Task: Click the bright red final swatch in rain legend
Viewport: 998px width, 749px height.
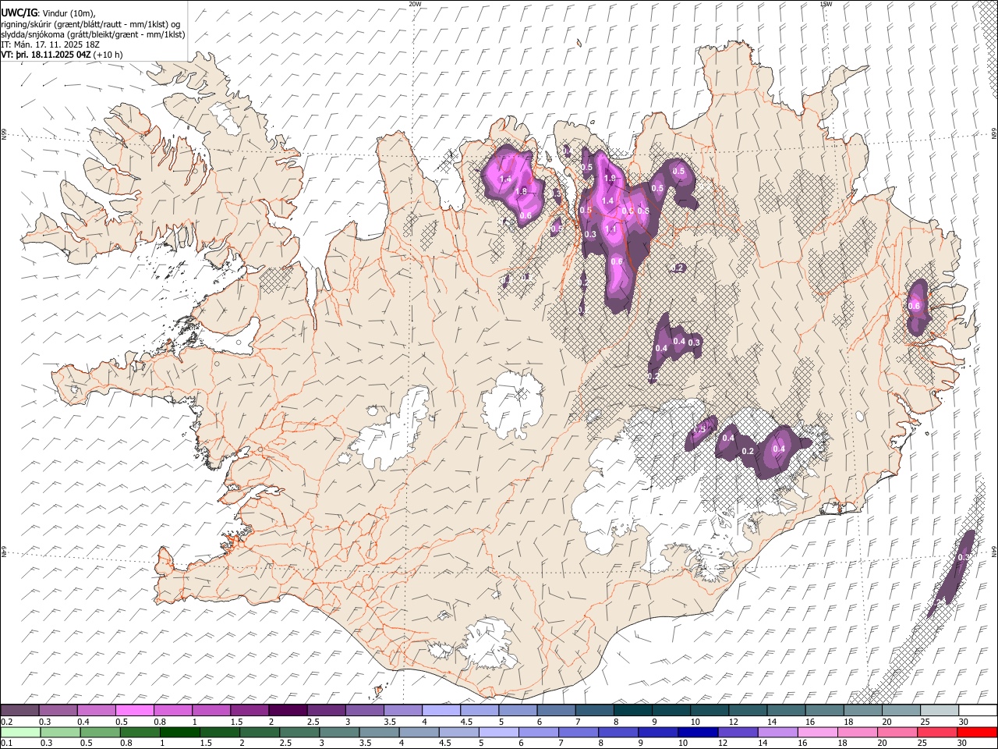Action: point(978,732)
